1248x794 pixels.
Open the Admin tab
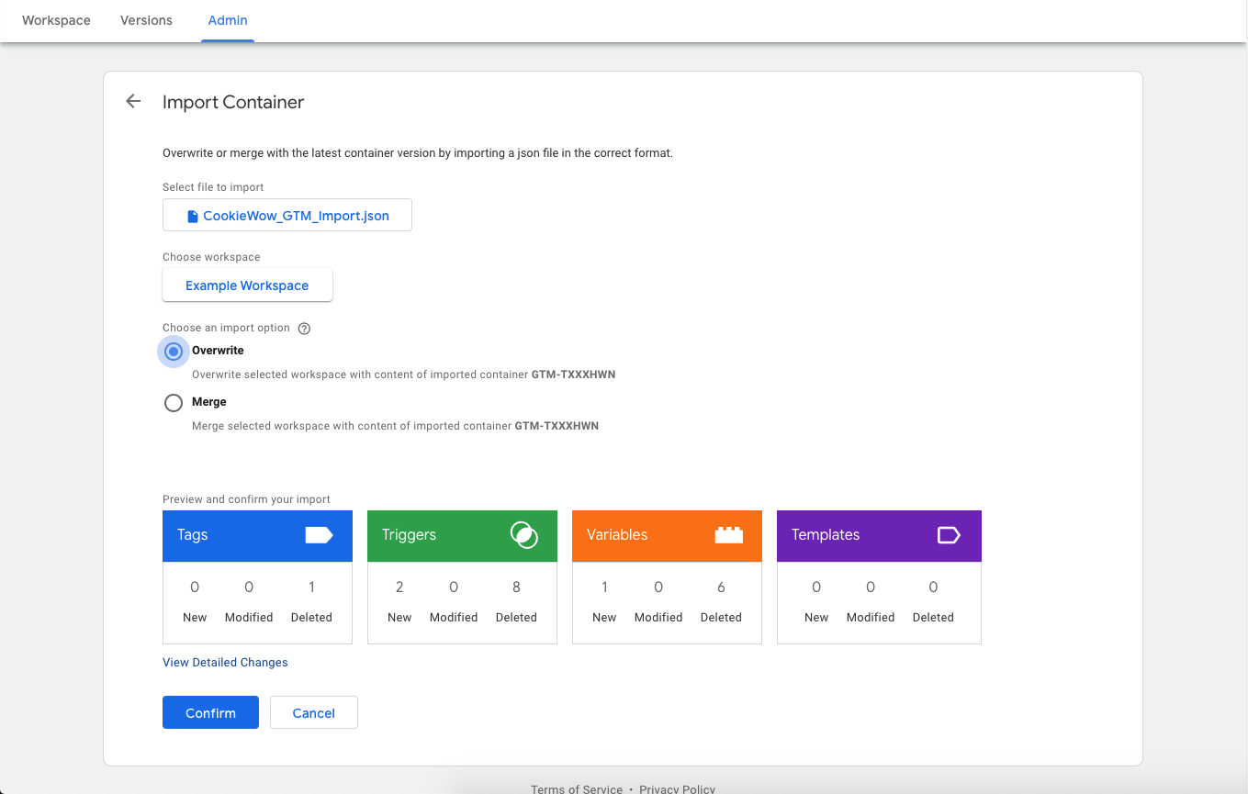[x=228, y=20]
